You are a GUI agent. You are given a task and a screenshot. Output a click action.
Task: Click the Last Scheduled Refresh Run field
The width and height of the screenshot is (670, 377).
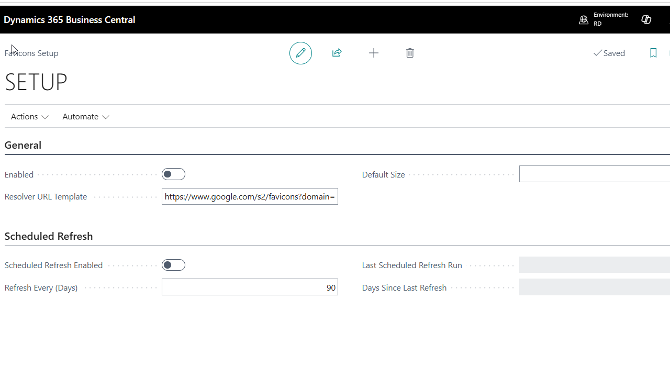pos(595,265)
